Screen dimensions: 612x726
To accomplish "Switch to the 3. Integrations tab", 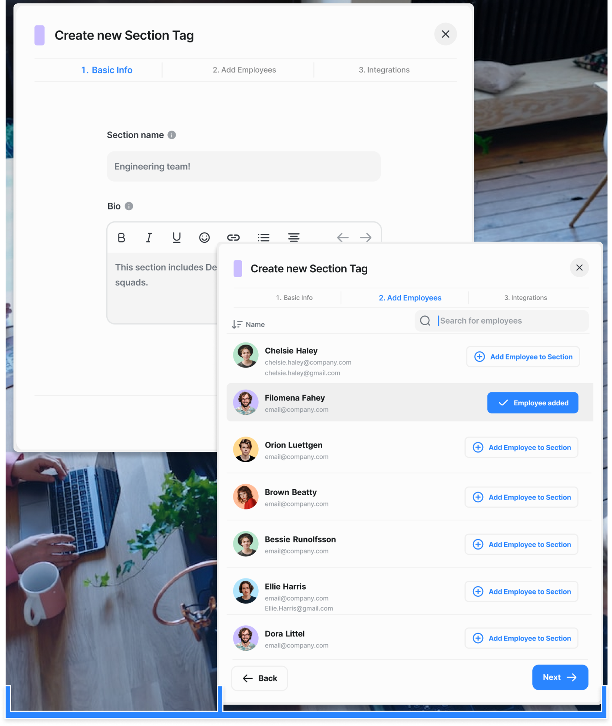I will (525, 298).
